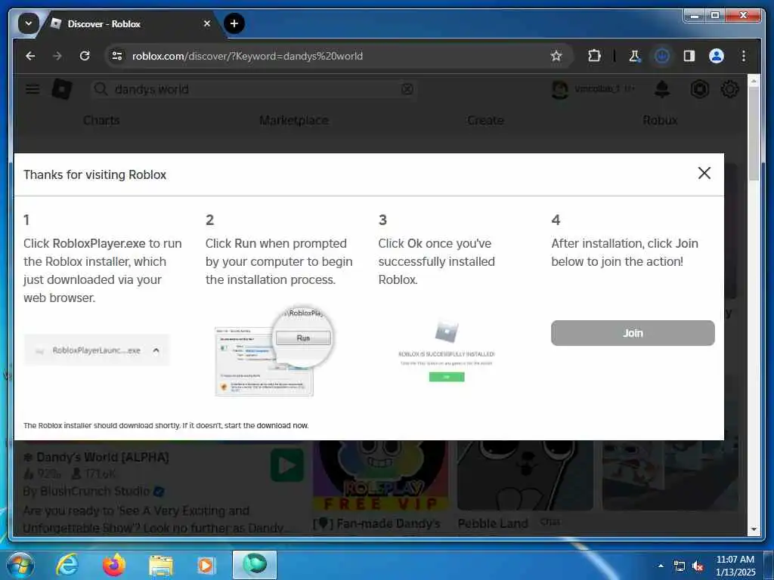
Task: Click the green play button for Dandy's World
Action: pyautogui.click(x=286, y=464)
